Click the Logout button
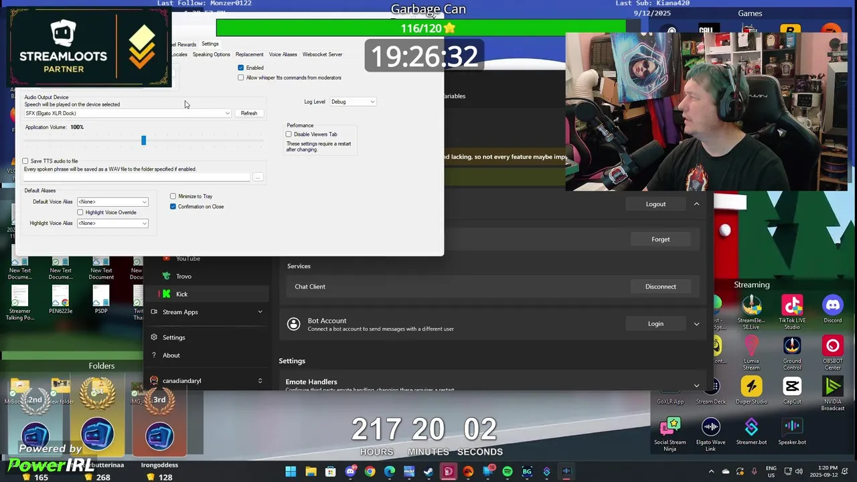Image resolution: width=857 pixels, height=482 pixels. (655, 204)
